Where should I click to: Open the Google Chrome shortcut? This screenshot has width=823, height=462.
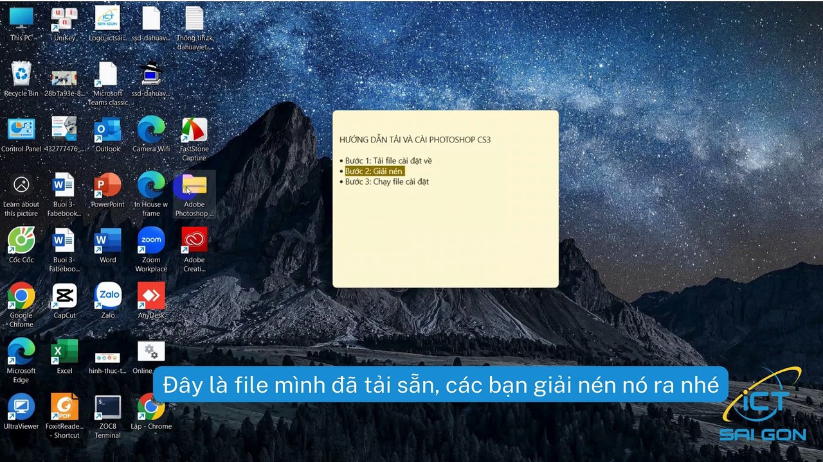pyautogui.click(x=21, y=306)
